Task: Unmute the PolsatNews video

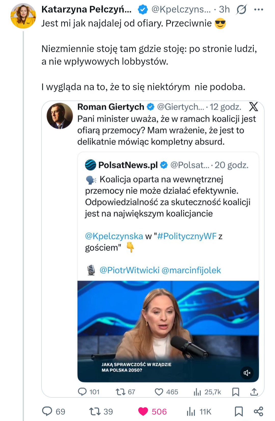Action: 247,373
